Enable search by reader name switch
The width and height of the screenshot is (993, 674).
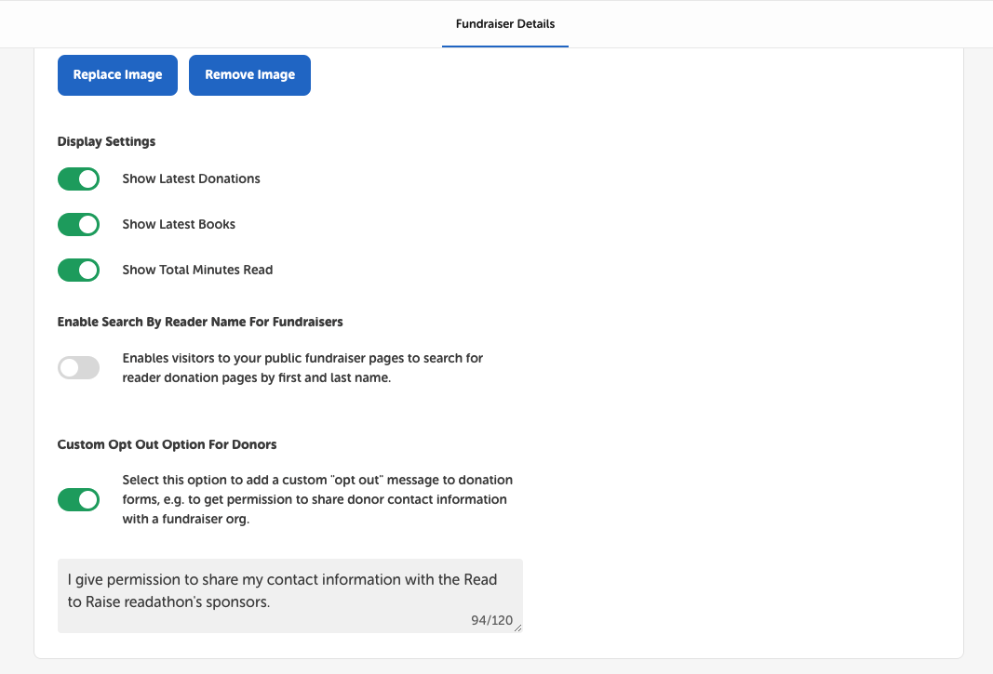78,367
